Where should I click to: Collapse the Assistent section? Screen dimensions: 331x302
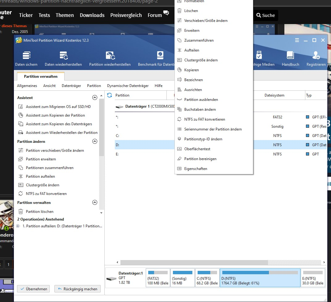95,97
